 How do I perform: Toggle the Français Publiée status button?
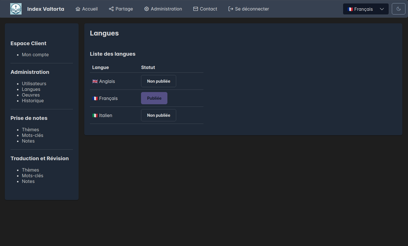154,98
